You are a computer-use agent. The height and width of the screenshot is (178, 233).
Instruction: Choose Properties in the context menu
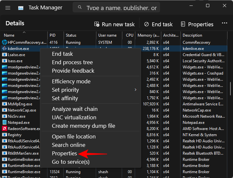[x=64, y=153]
